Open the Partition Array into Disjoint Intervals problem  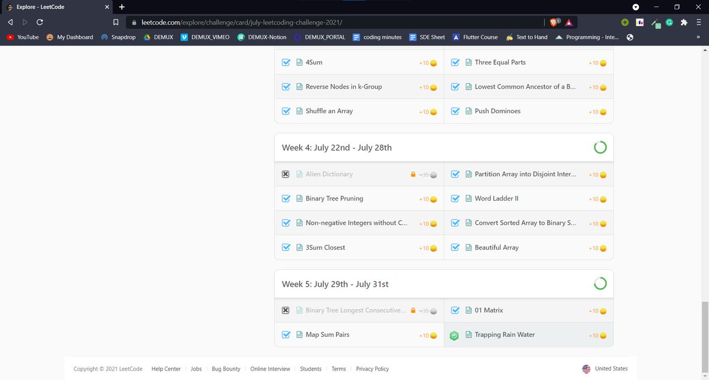coord(526,174)
